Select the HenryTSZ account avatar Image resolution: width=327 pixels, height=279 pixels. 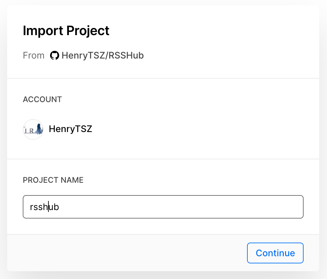point(33,129)
